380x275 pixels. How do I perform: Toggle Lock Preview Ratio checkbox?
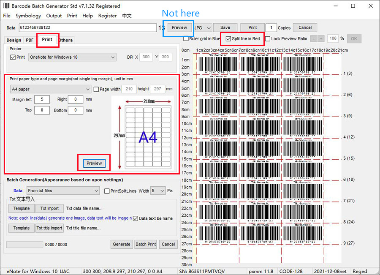click(268, 38)
